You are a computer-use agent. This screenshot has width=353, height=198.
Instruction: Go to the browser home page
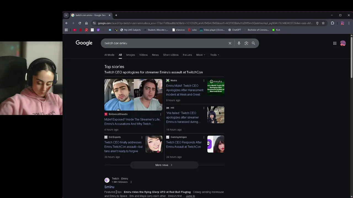(86, 23)
